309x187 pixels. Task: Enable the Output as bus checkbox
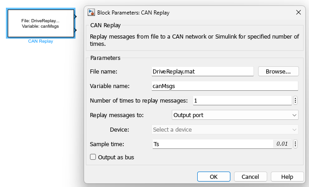tap(93, 157)
